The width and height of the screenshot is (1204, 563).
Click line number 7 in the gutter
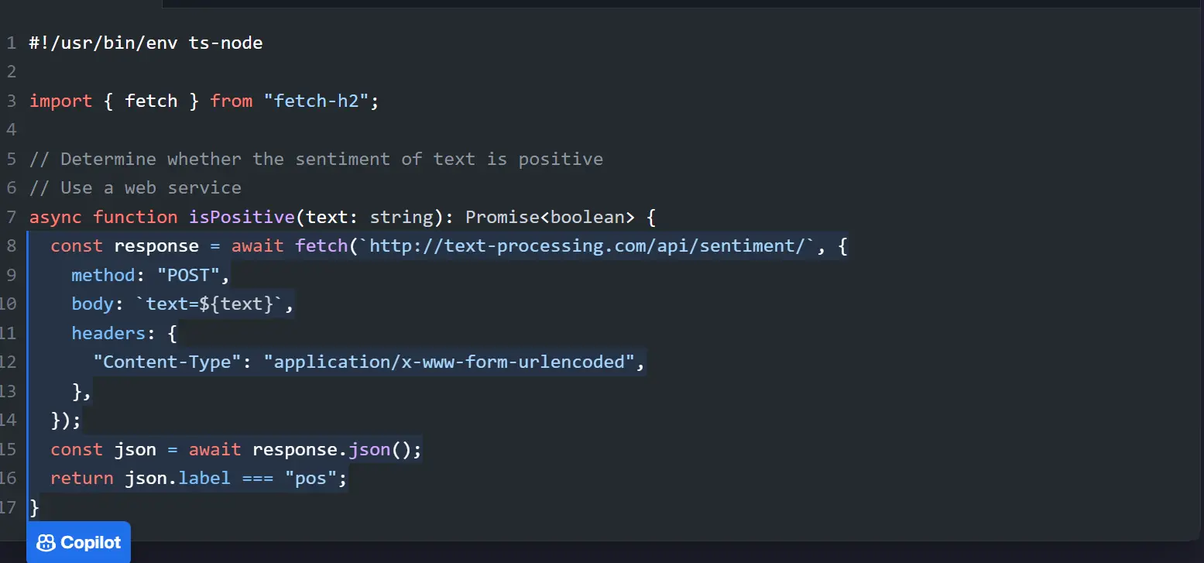(11, 217)
